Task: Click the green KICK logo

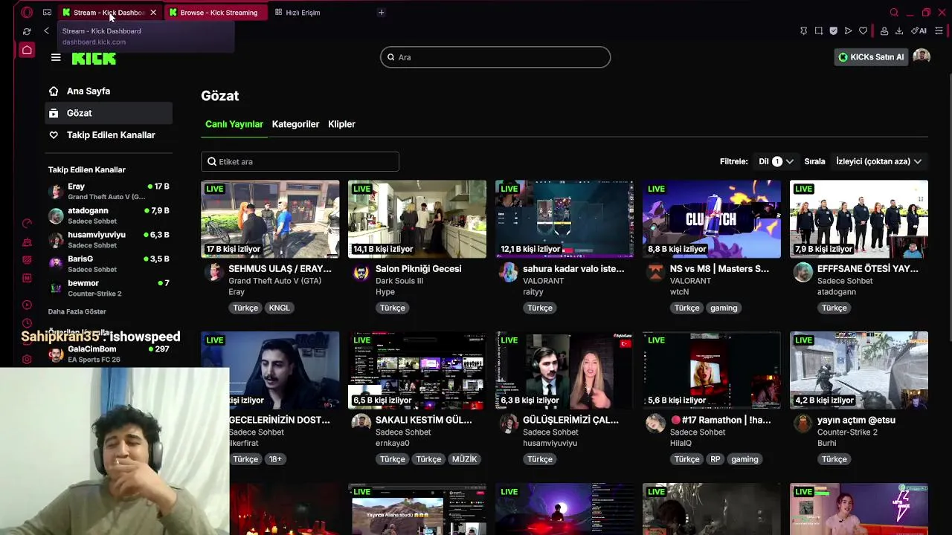Action: pos(94,58)
